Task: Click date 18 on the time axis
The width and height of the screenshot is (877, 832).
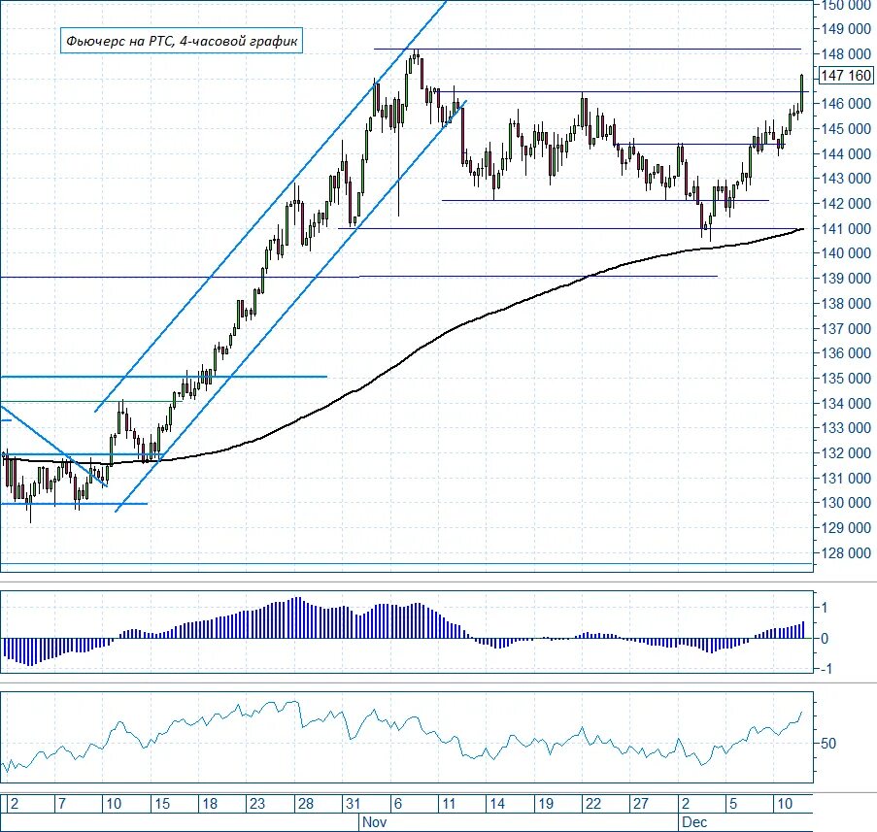Action: (210, 804)
